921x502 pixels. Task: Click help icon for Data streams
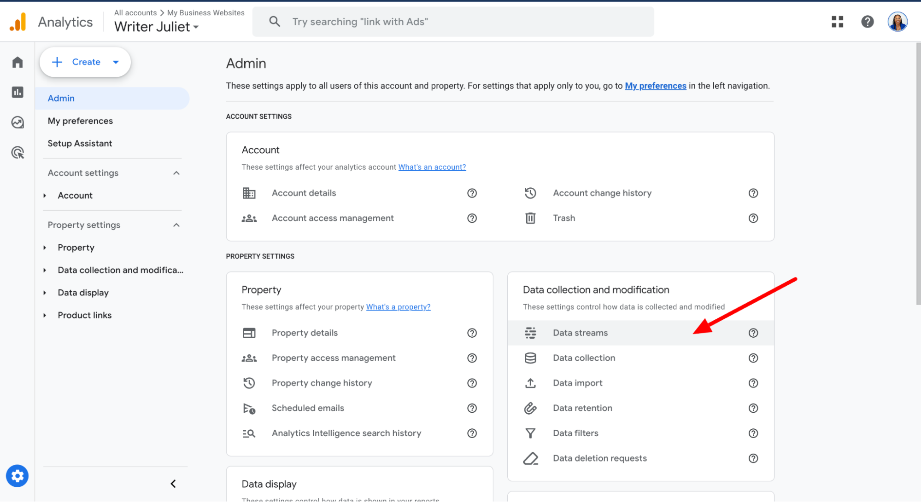coord(753,333)
